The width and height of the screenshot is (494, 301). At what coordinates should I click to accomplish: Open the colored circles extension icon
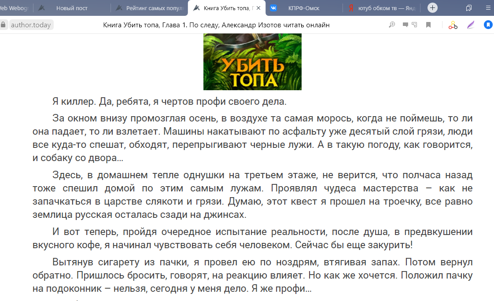pos(453,25)
